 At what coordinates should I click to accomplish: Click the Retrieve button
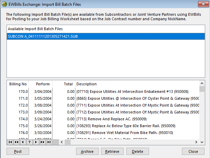coord(112,151)
